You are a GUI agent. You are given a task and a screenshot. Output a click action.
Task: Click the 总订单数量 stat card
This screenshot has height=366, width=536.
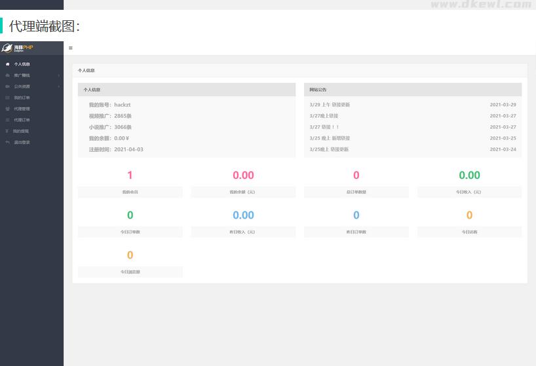(x=356, y=181)
